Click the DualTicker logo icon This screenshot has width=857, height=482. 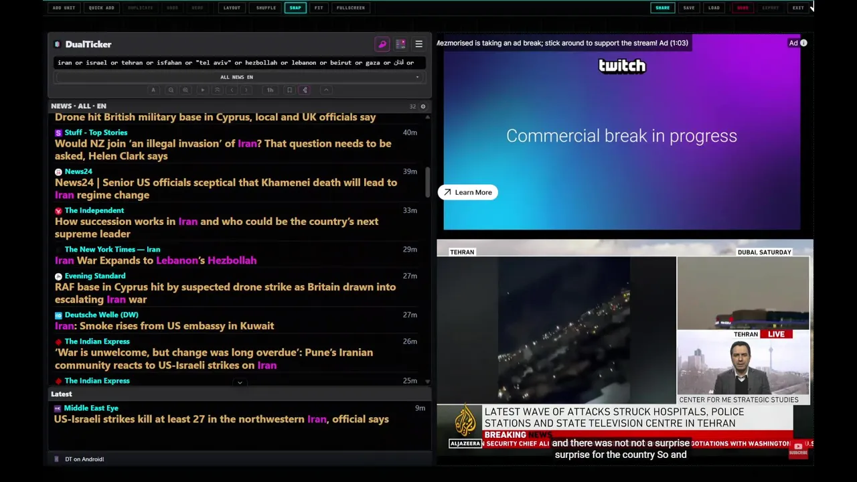[57, 44]
